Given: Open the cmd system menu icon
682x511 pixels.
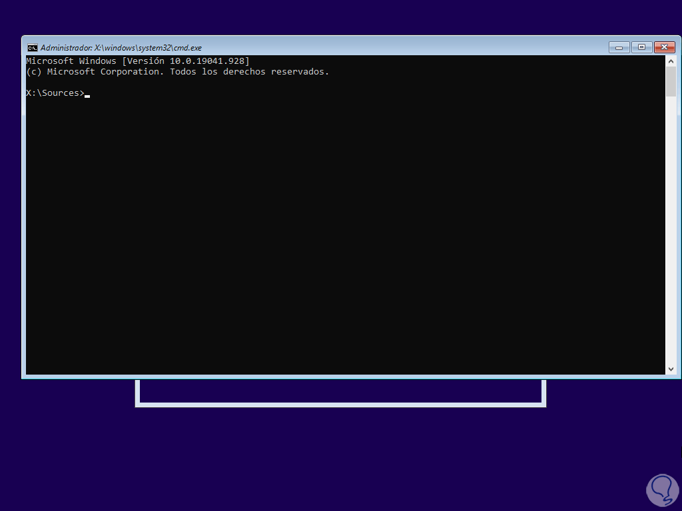Looking at the screenshot, I should point(32,48).
